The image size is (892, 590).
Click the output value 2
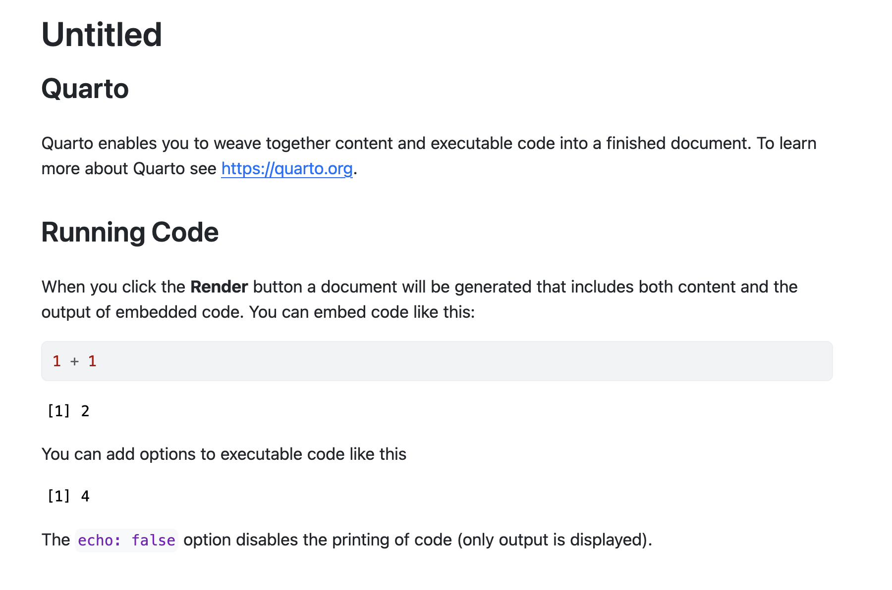[85, 411]
